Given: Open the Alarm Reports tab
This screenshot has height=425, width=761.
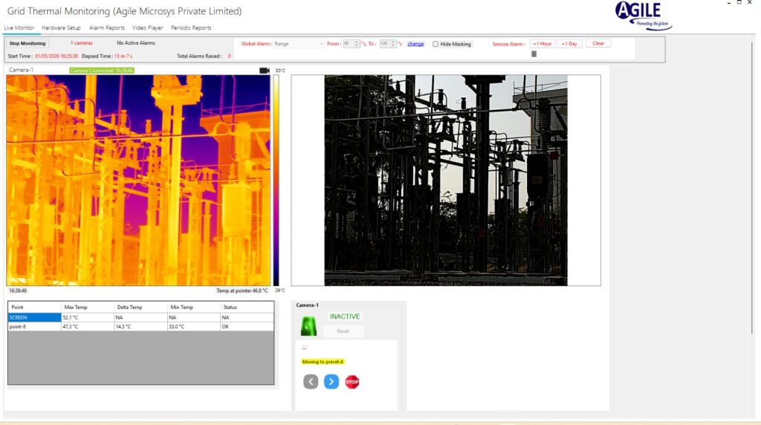Looking at the screenshot, I should (107, 27).
